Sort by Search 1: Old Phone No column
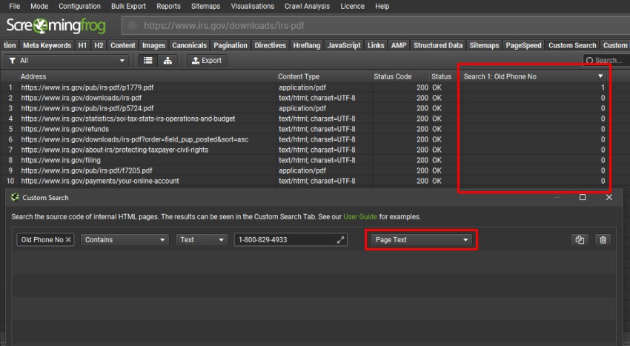 (x=533, y=76)
